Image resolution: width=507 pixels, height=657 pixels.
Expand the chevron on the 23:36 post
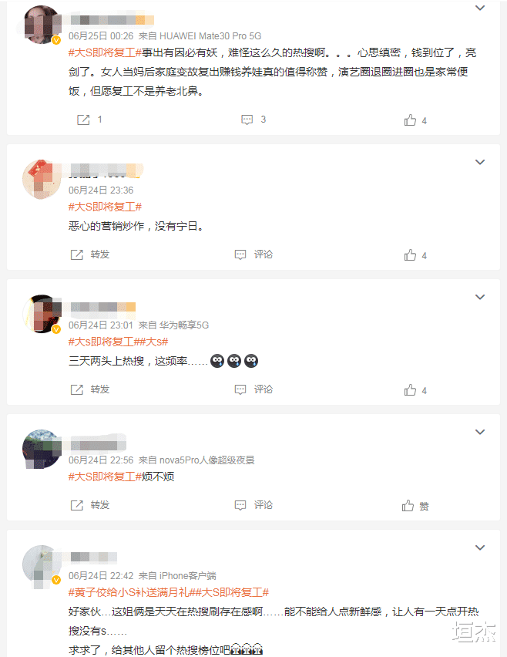tap(480, 163)
